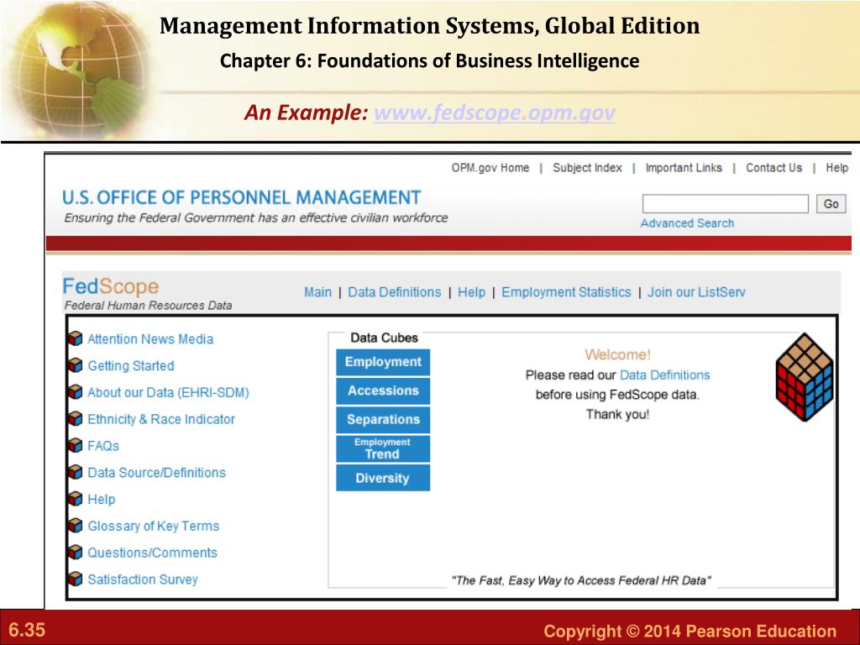Open the Questions/Comments link

pos(153,553)
